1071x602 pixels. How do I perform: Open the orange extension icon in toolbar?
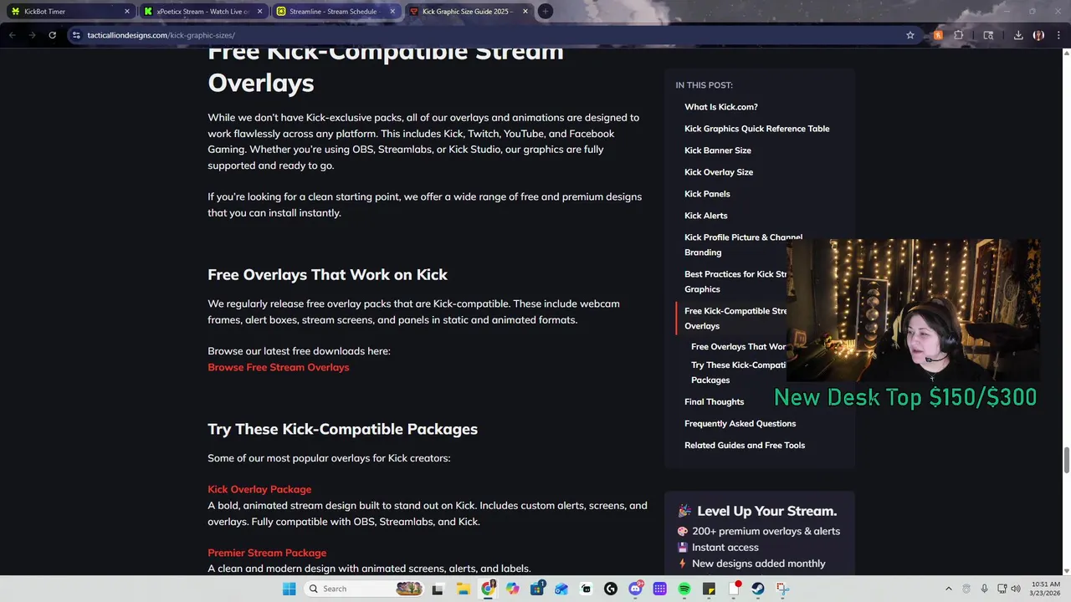tap(938, 35)
